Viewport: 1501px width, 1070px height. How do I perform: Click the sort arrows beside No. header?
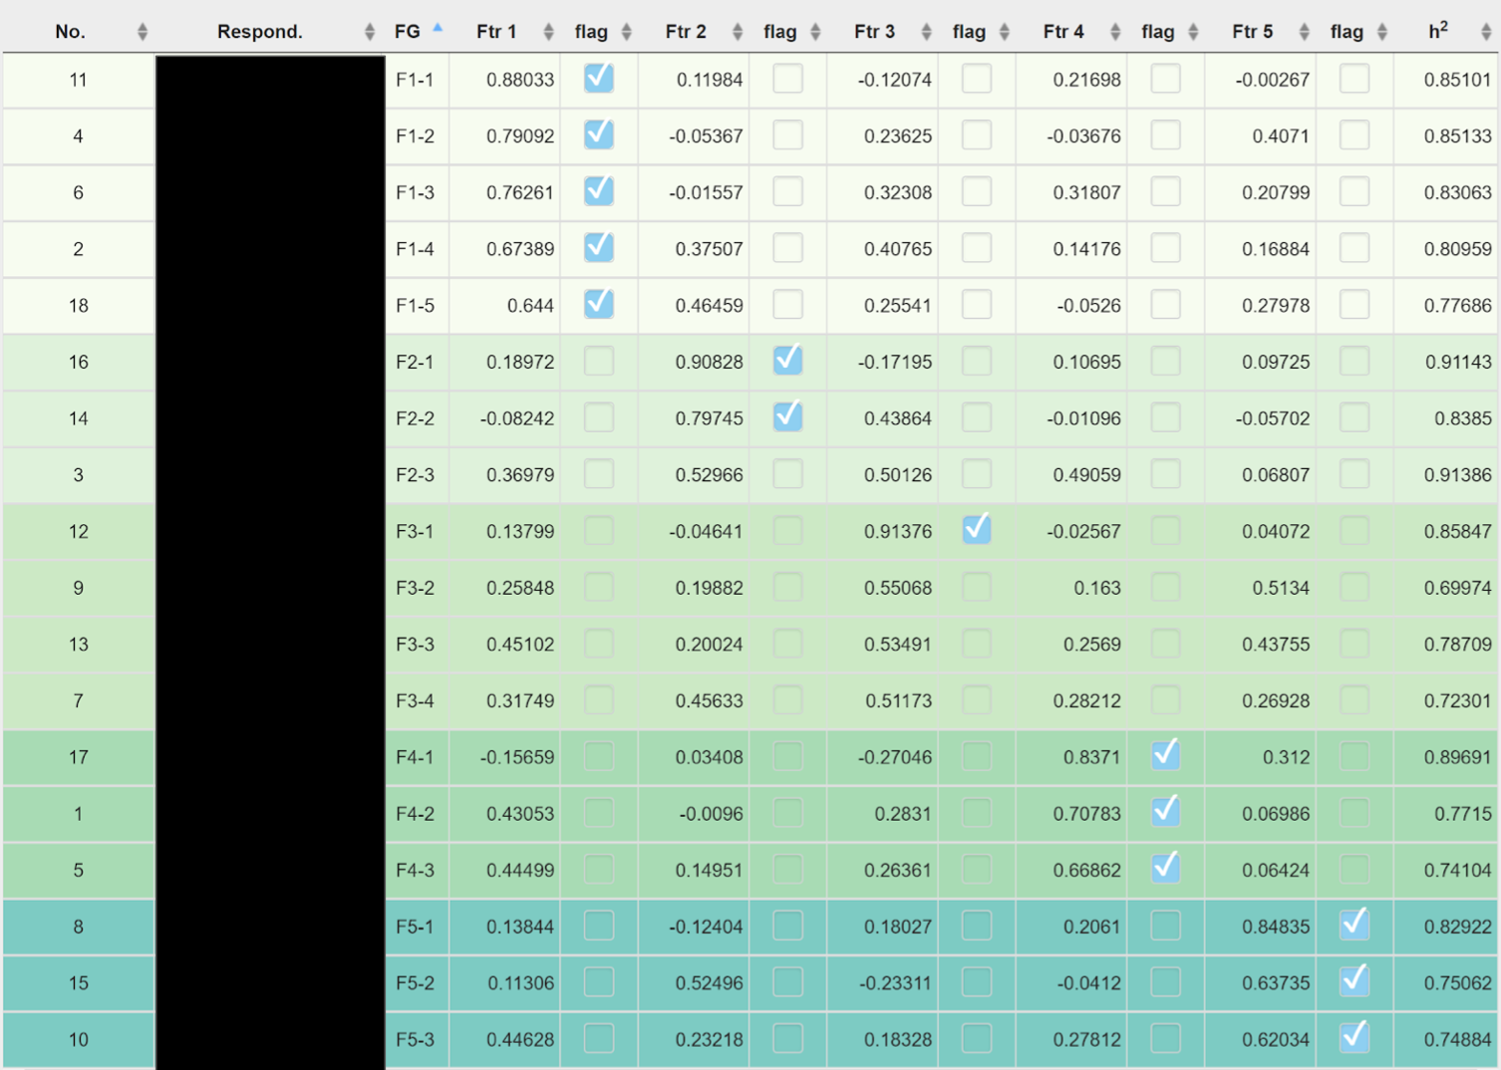(x=142, y=32)
